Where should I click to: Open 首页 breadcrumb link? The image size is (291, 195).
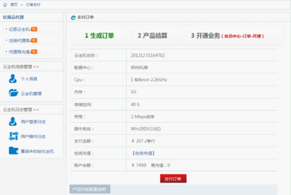click(14, 5)
